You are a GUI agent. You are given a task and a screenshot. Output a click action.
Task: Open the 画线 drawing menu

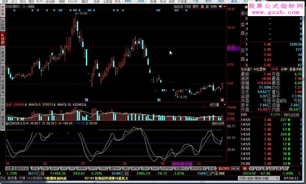[x=85, y=2]
